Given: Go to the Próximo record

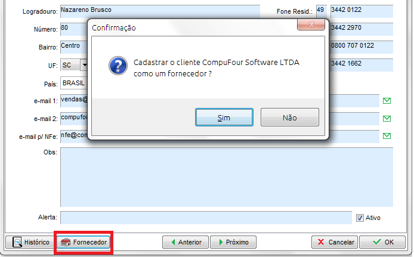Looking at the screenshot, I should point(233,242).
